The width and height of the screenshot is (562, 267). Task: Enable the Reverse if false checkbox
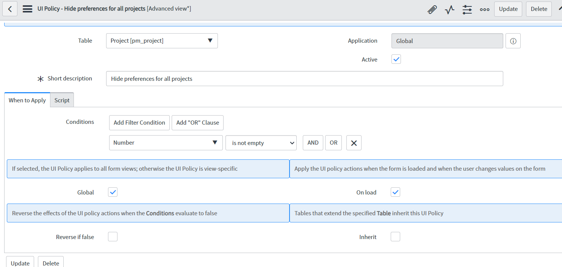[x=113, y=236]
